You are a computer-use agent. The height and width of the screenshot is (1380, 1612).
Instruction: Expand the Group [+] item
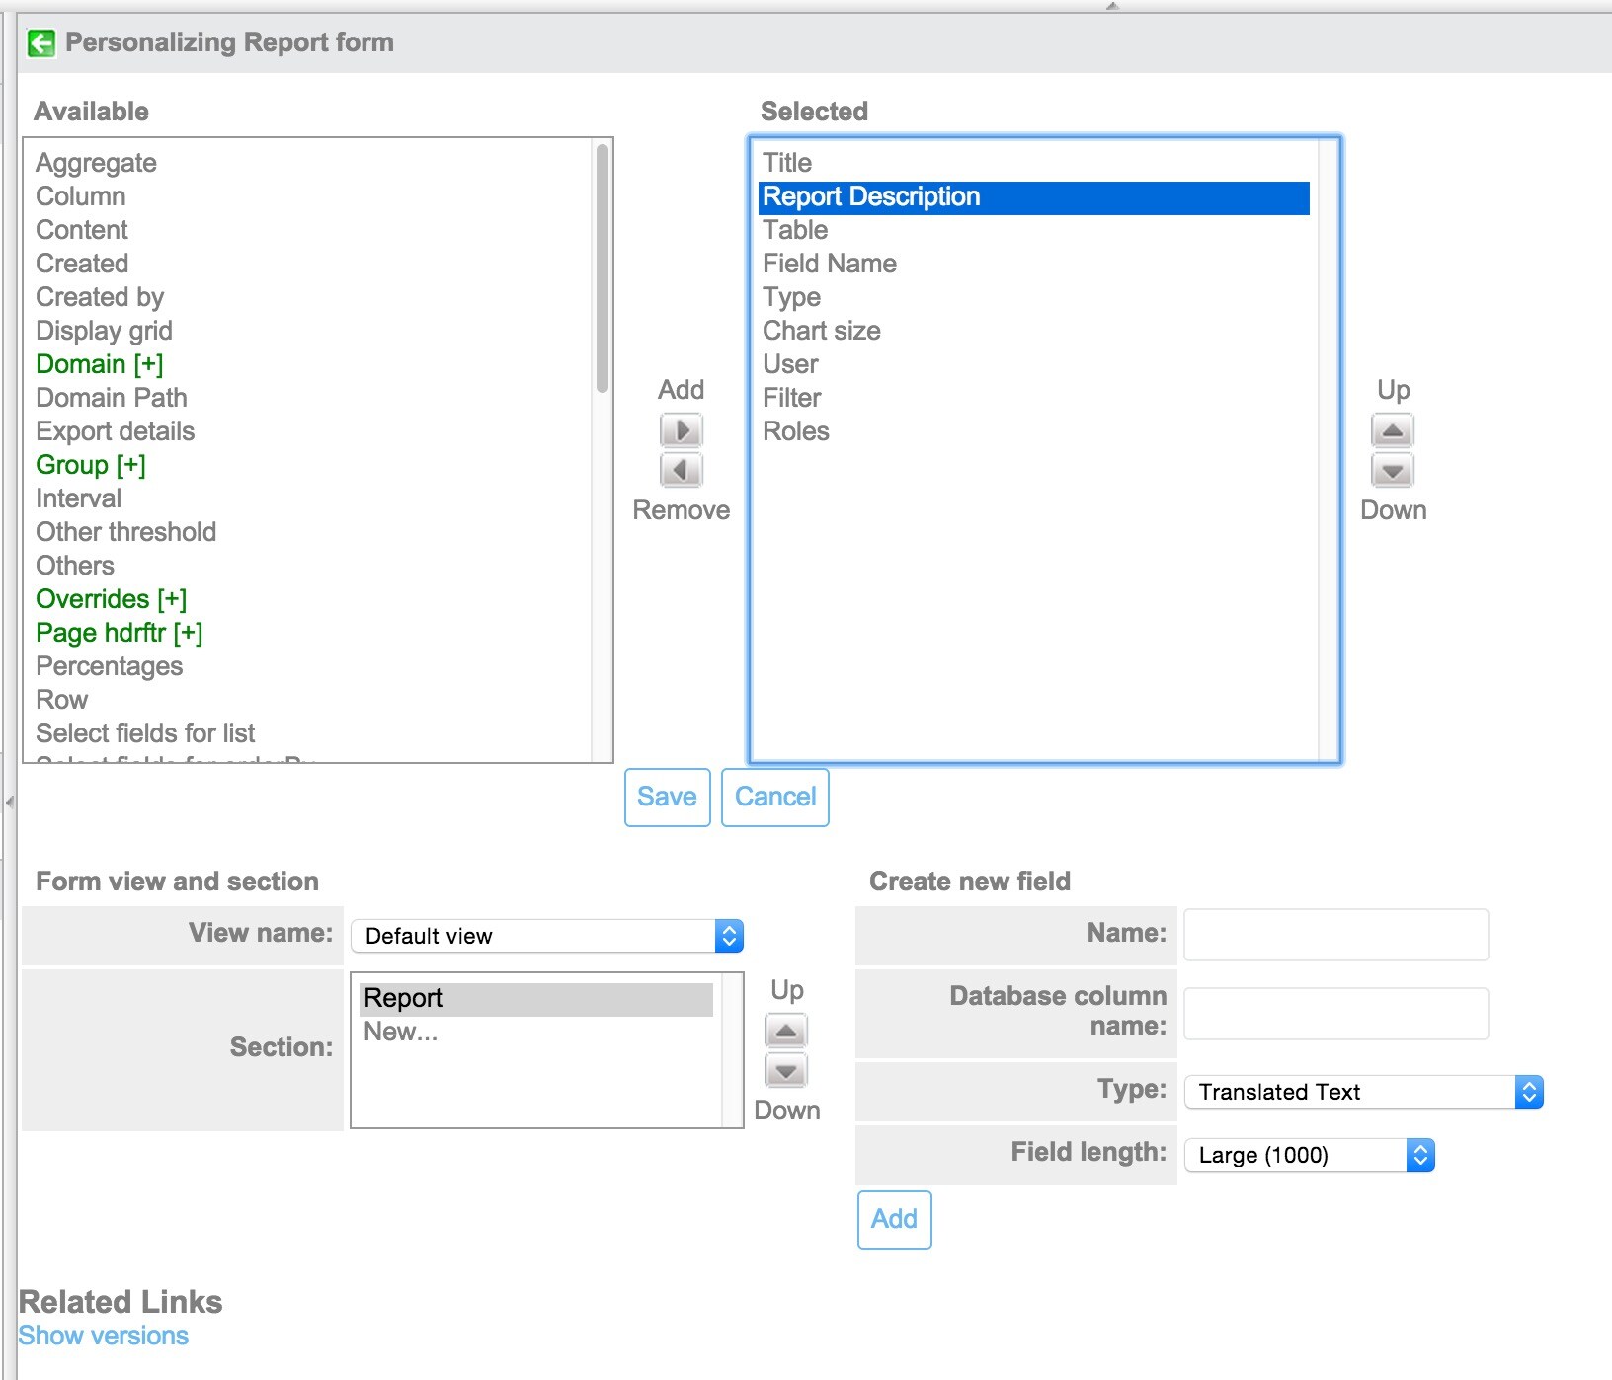coord(91,465)
